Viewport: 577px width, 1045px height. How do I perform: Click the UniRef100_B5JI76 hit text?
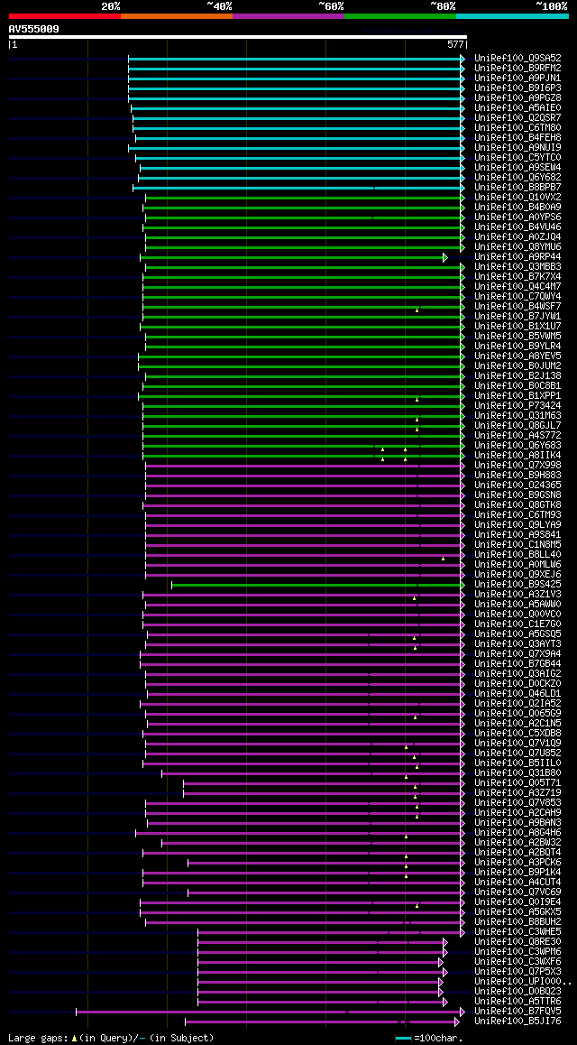[x=517, y=1021]
